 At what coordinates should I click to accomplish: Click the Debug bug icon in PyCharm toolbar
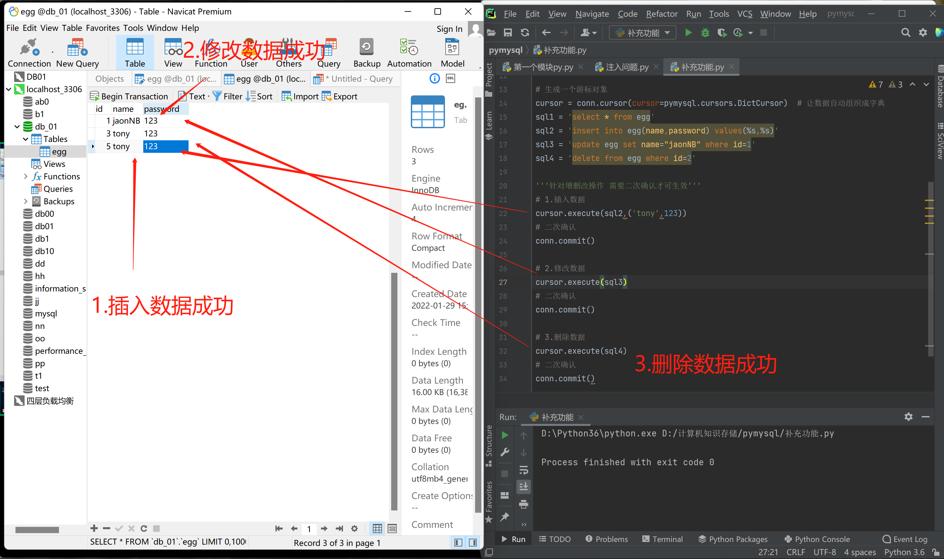point(705,33)
